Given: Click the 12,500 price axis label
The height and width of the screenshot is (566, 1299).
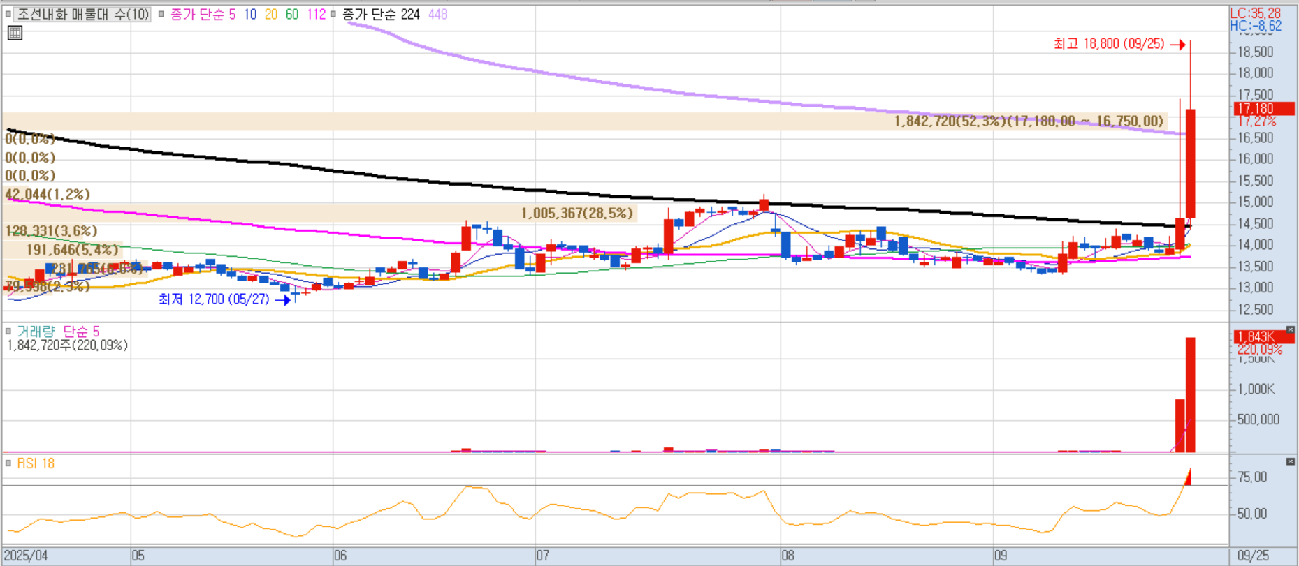Looking at the screenshot, I should (1256, 310).
